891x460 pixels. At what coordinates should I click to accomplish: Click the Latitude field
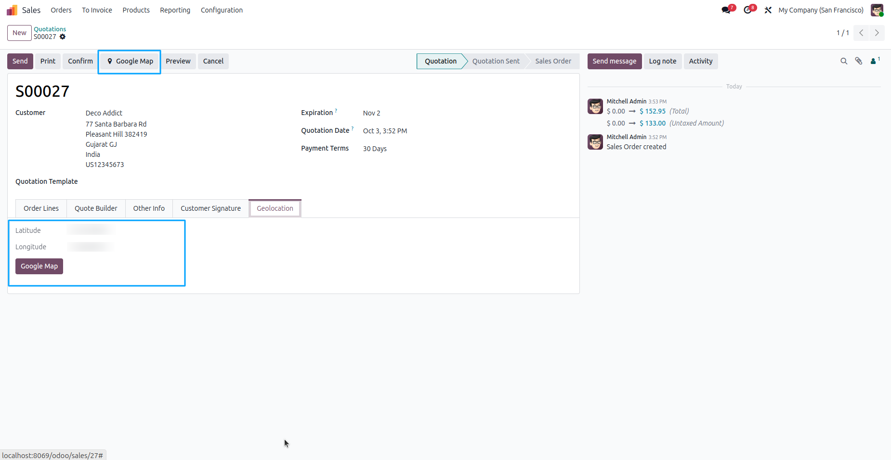[x=91, y=230]
